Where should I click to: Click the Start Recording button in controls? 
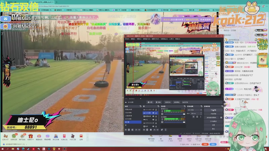214,114
